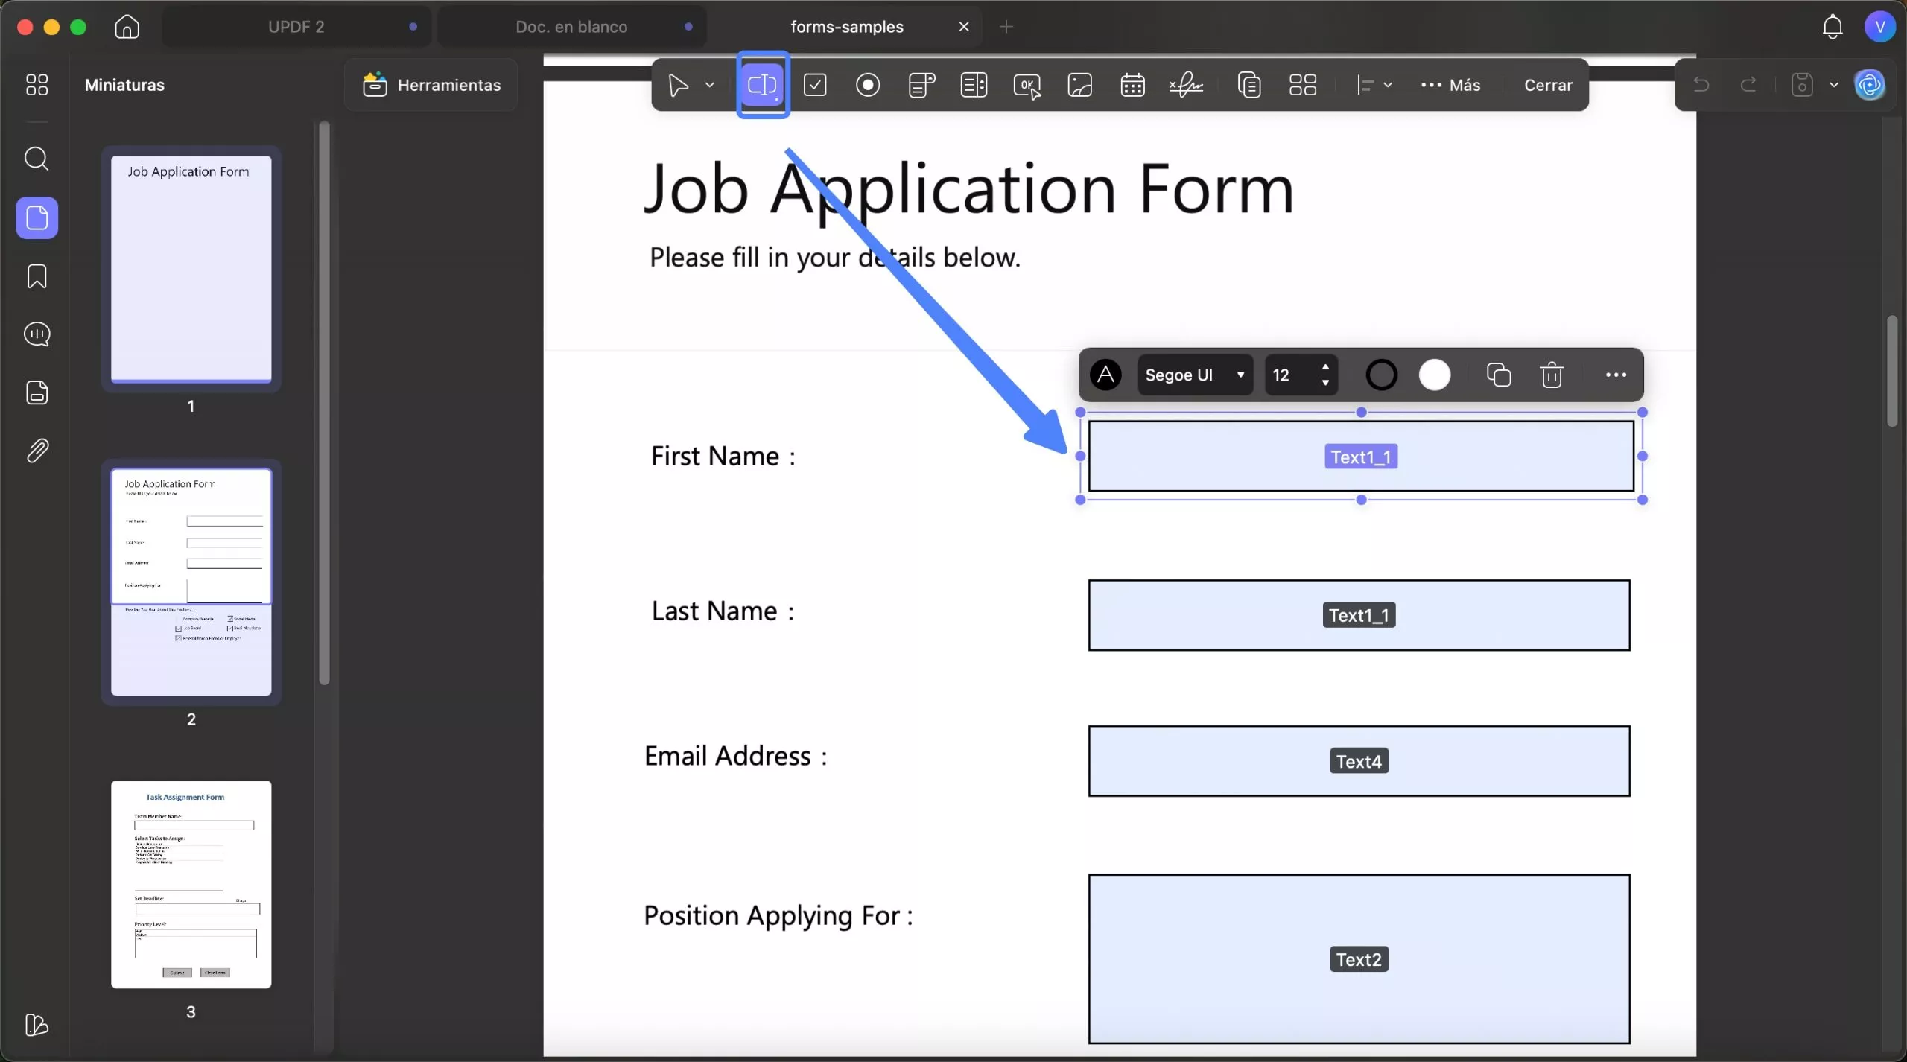
Task: Open page 1 thumbnail
Action: (191, 269)
